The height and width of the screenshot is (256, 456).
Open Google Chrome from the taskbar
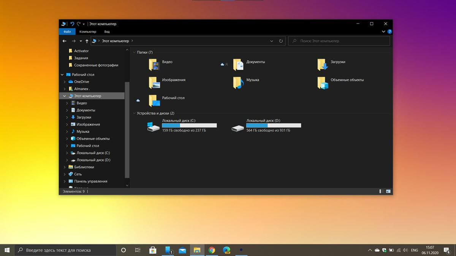click(x=212, y=250)
